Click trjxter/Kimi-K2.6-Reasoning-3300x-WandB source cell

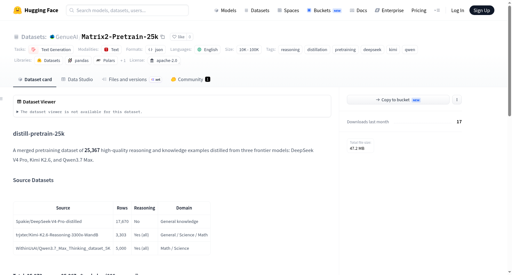tap(63, 235)
